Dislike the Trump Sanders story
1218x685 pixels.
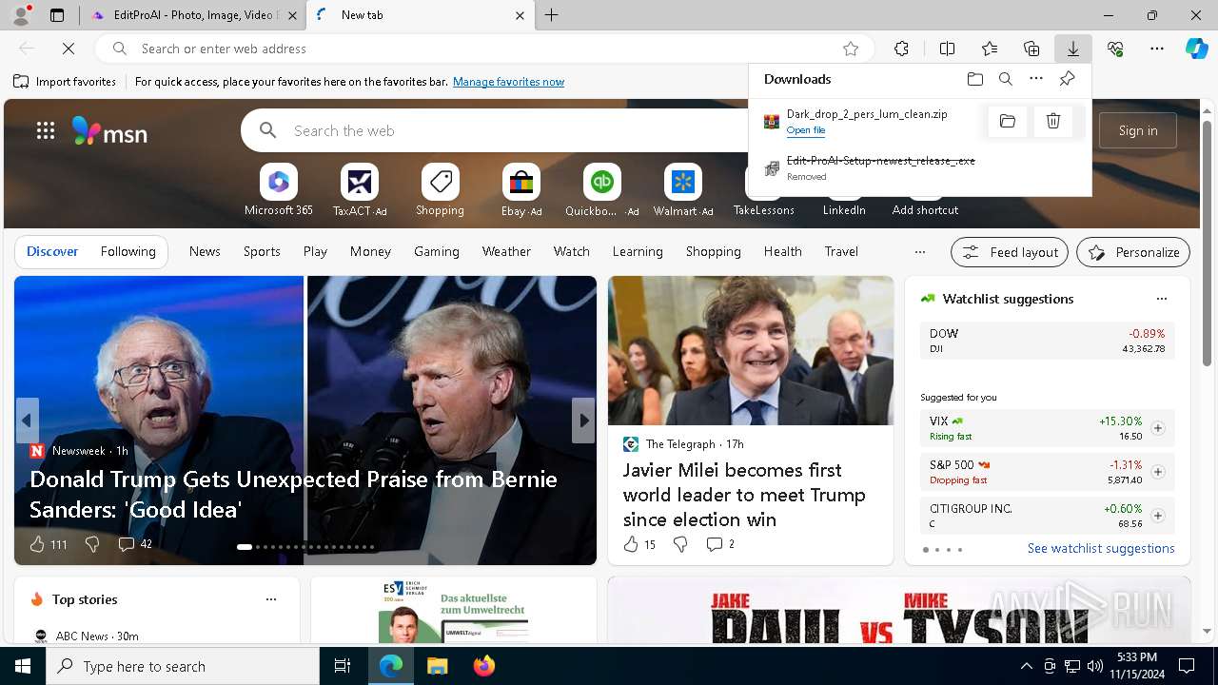92,544
